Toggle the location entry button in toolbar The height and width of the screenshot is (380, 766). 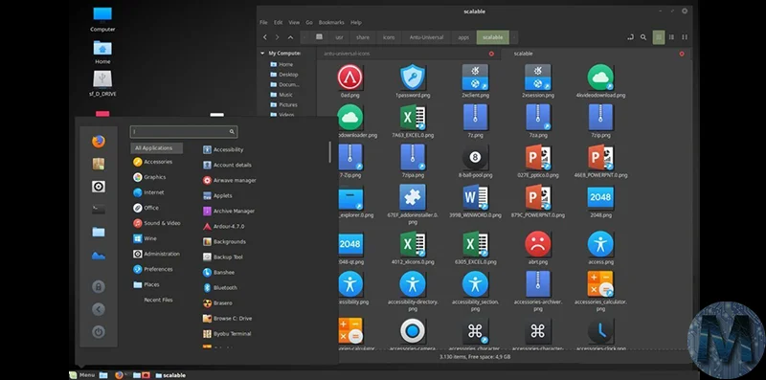coord(630,37)
